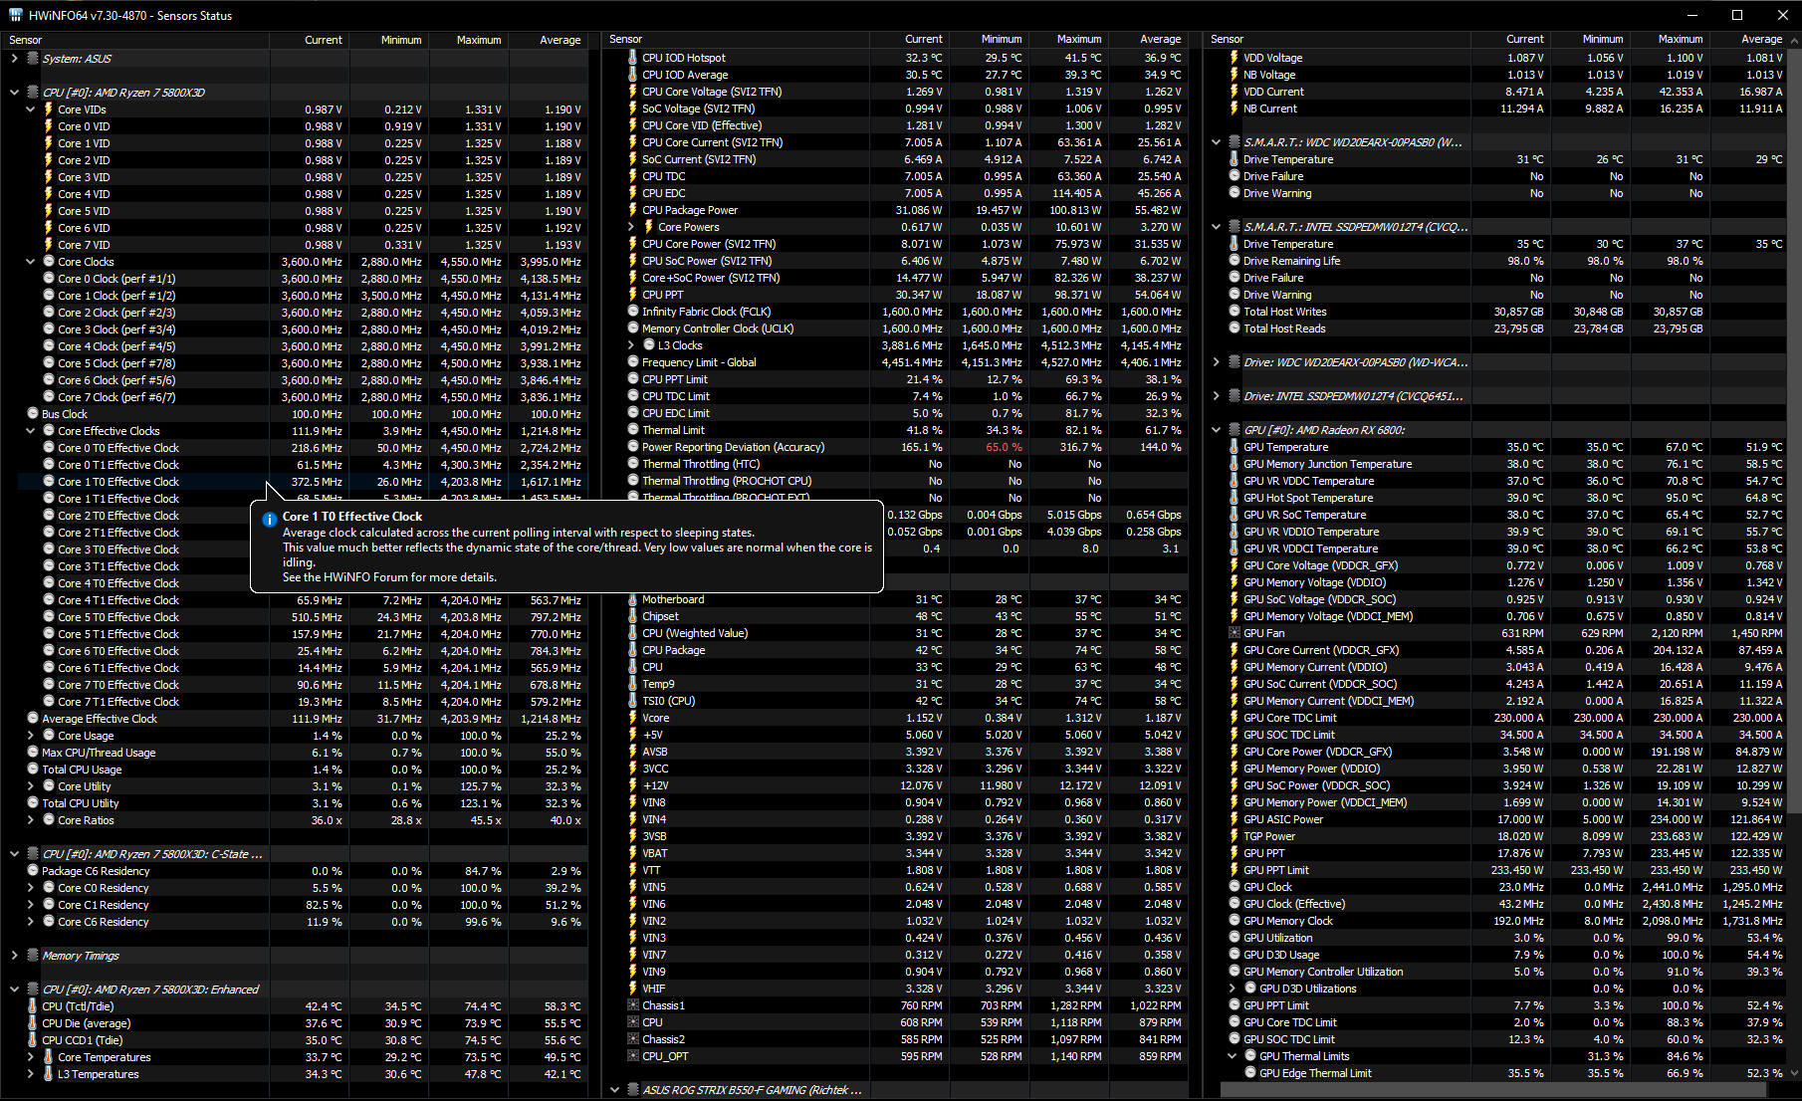Select the lightning icon next to CPU TDC
Image resolution: width=1802 pixels, height=1101 pixels.
[633, 176]
